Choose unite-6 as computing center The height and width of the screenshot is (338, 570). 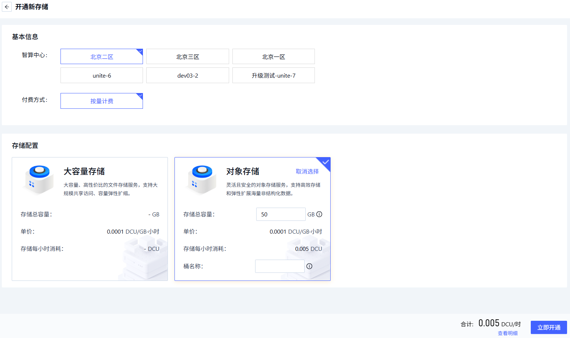click(x=102, y=75)
